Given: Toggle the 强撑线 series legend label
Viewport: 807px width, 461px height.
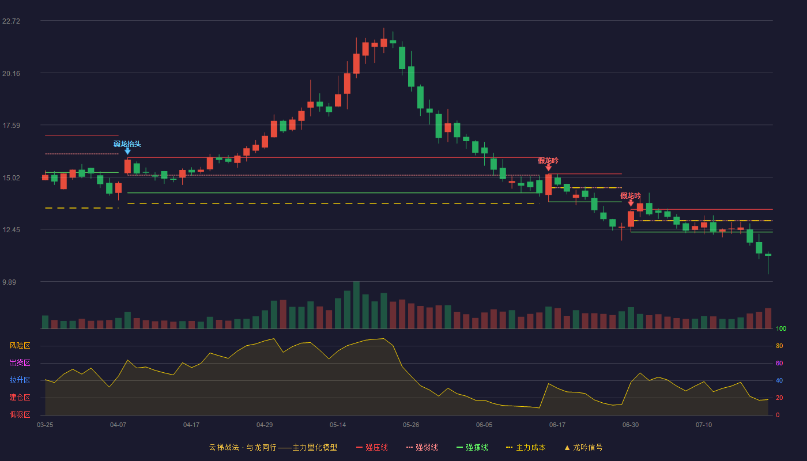Looking at the screenshot, I should point(477,447).
